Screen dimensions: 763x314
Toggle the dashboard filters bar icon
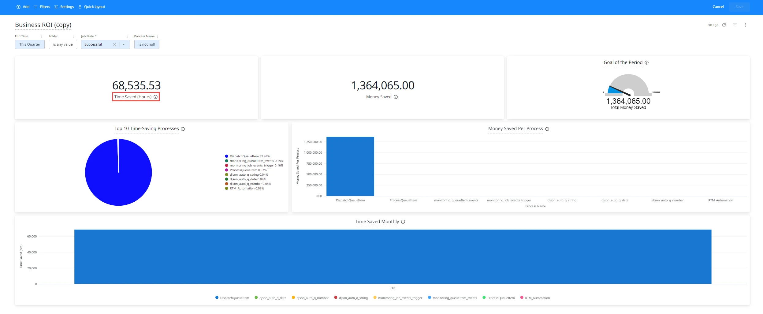point(735,25)
